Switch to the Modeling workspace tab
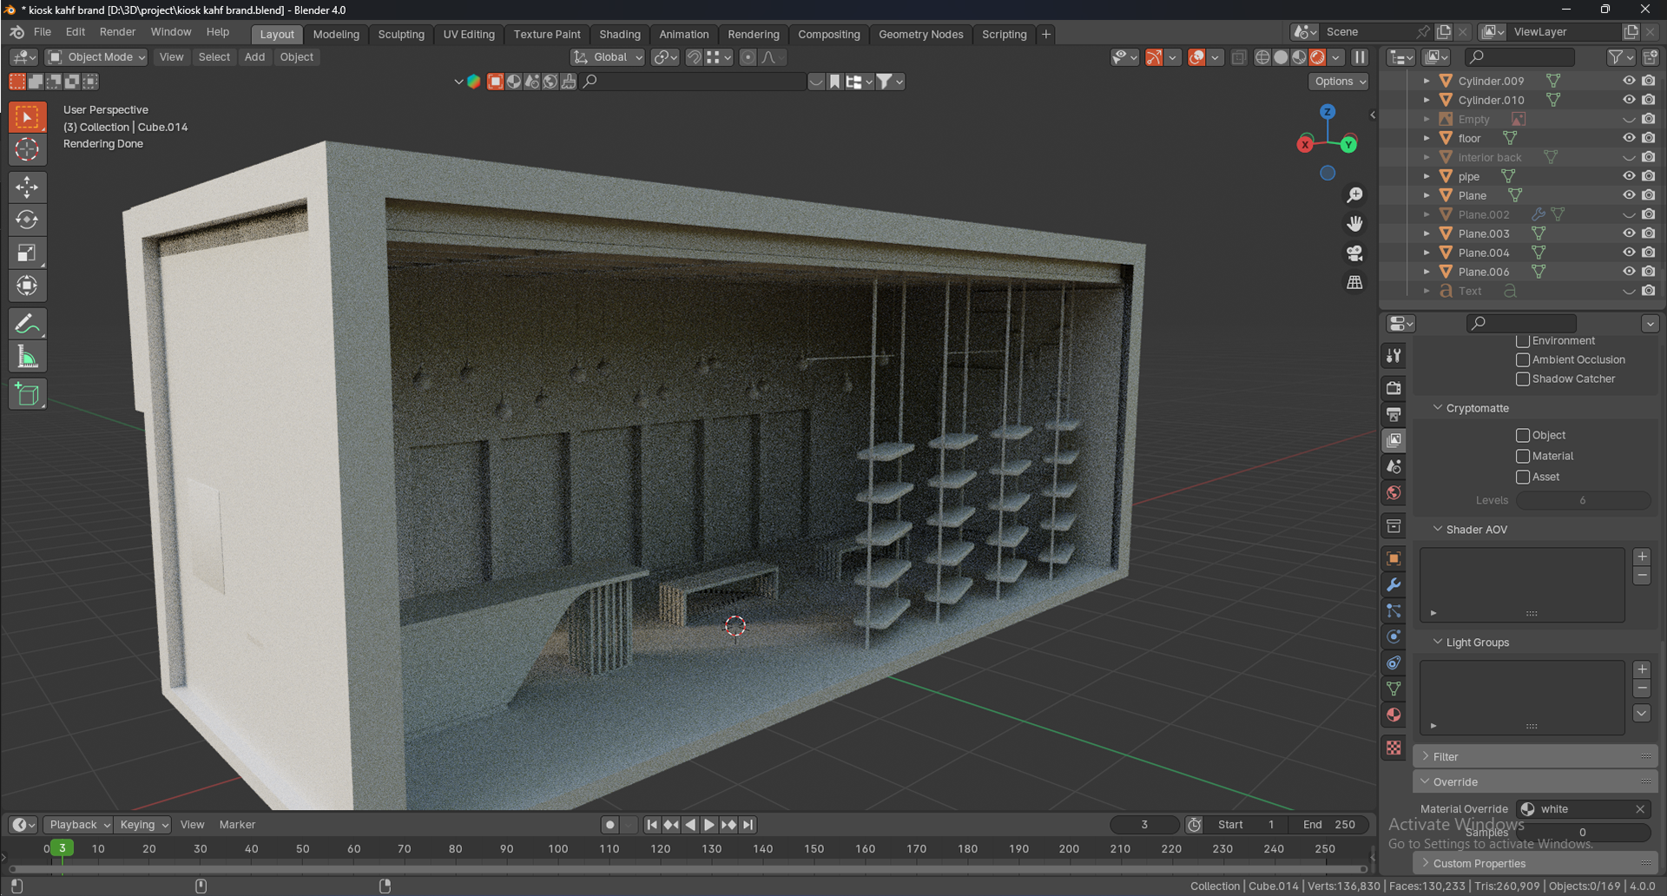 pos(336,35)
